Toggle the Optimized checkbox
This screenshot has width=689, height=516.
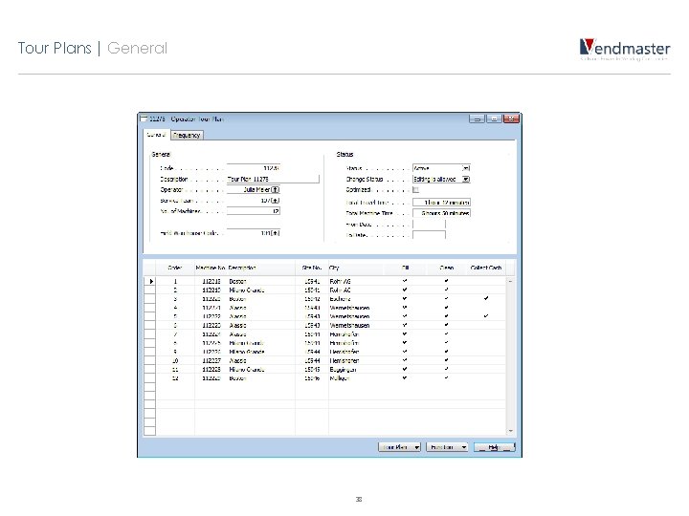click(x=415, y=189)
